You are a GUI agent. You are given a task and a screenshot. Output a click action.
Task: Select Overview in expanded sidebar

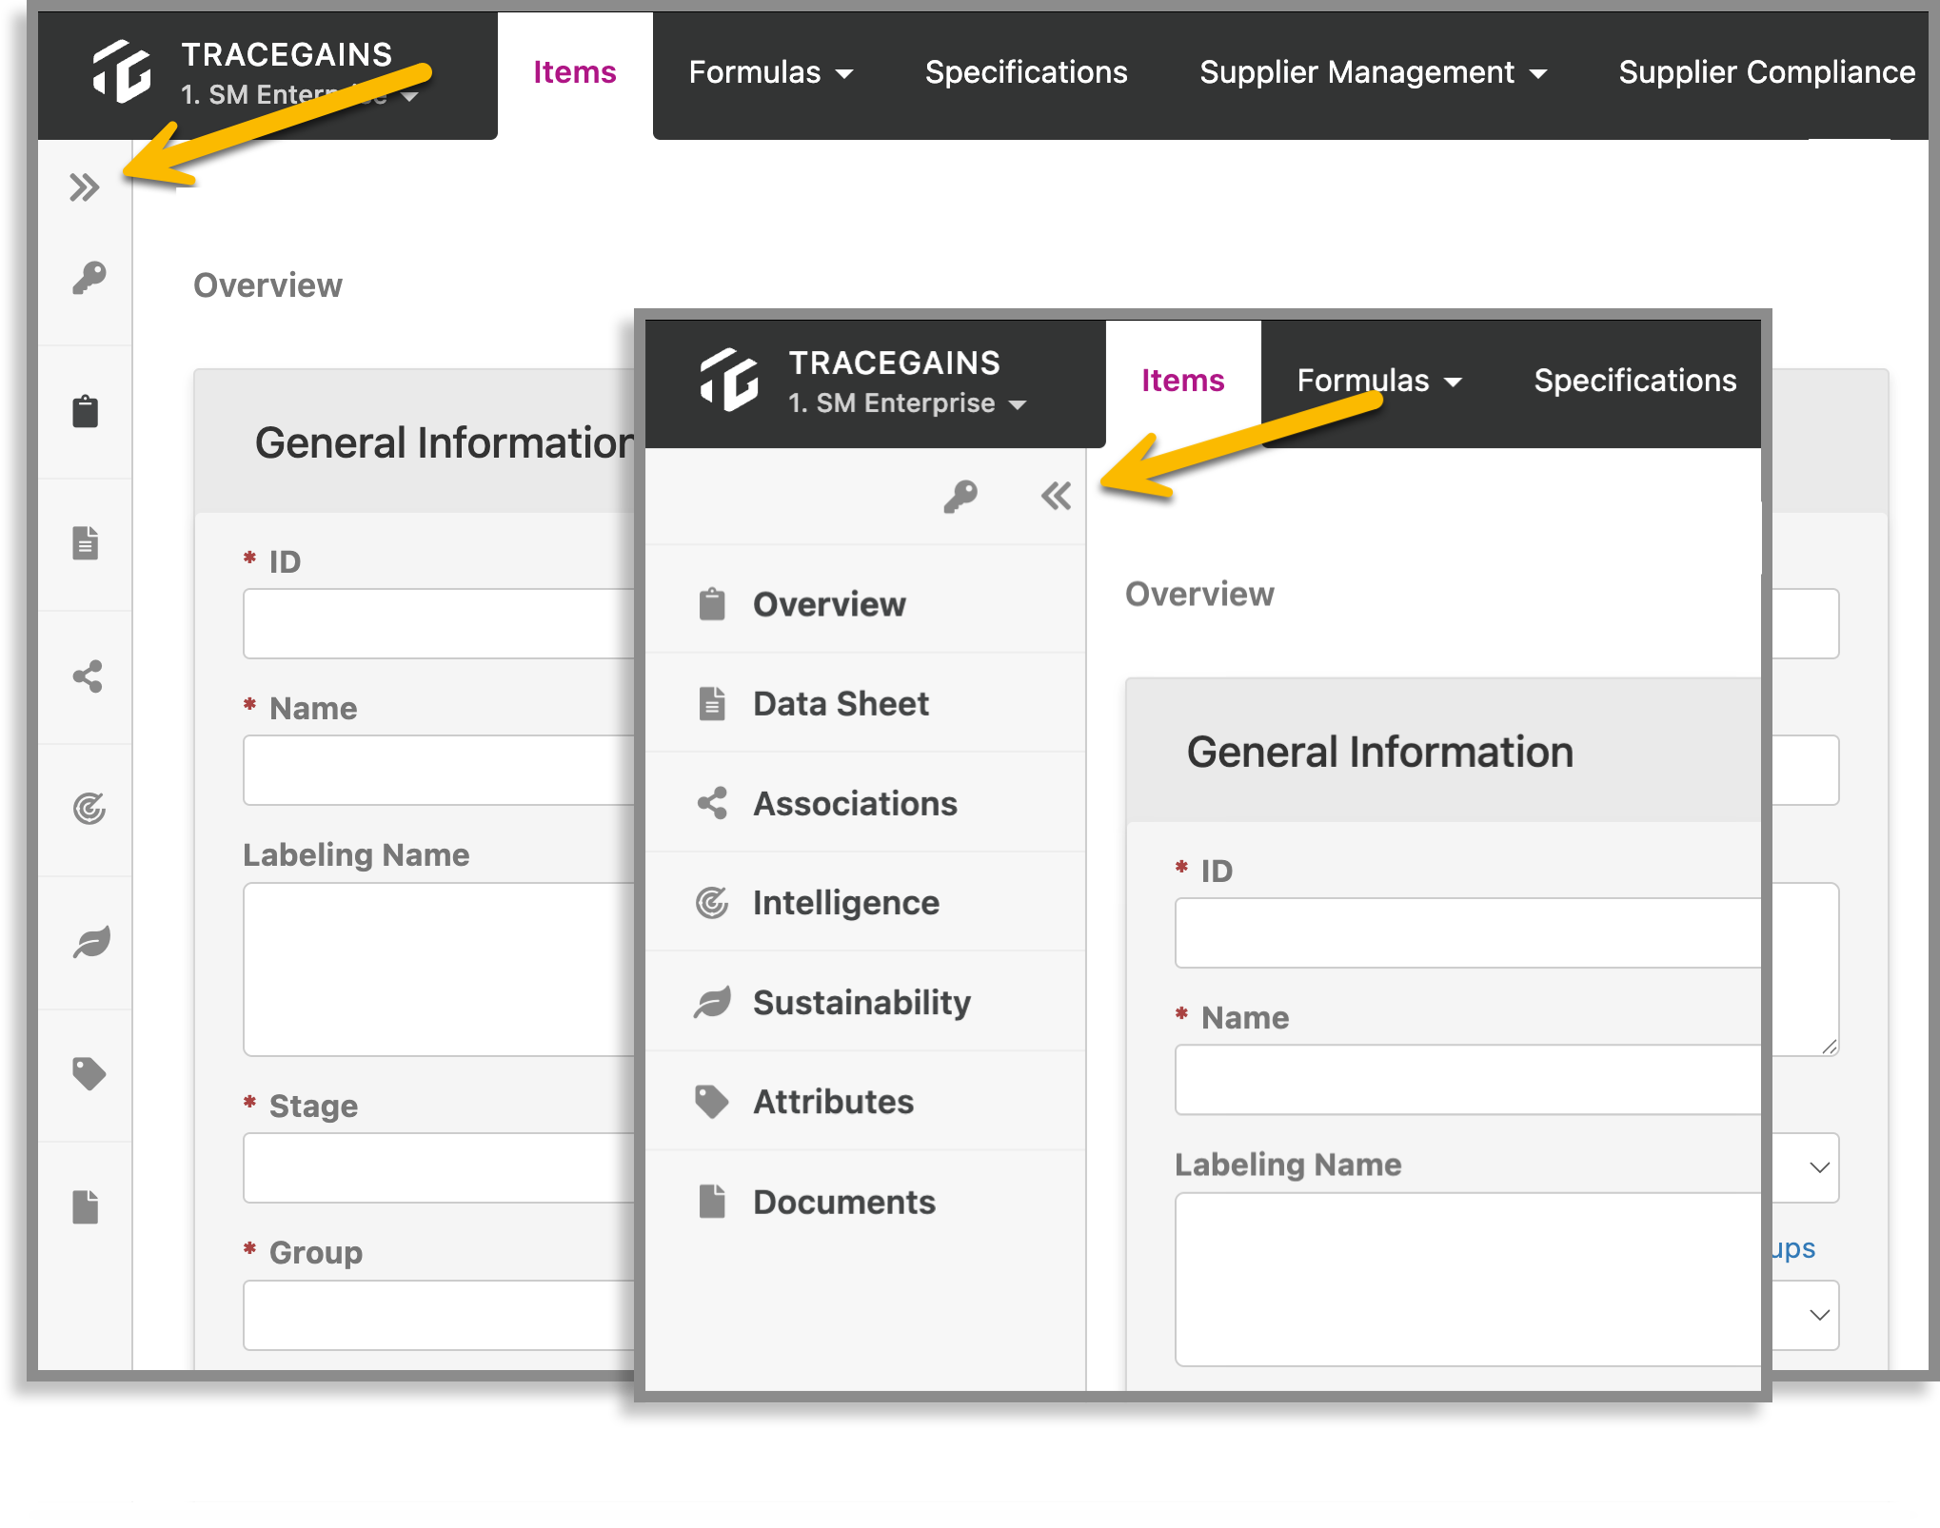(865, 604)
